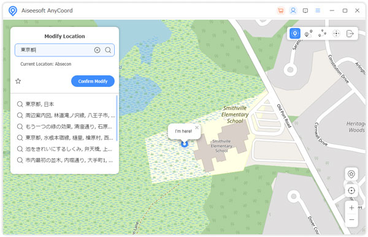Open the feedback message icon
The image size is (368, 237).
click(x=305, y=10)
